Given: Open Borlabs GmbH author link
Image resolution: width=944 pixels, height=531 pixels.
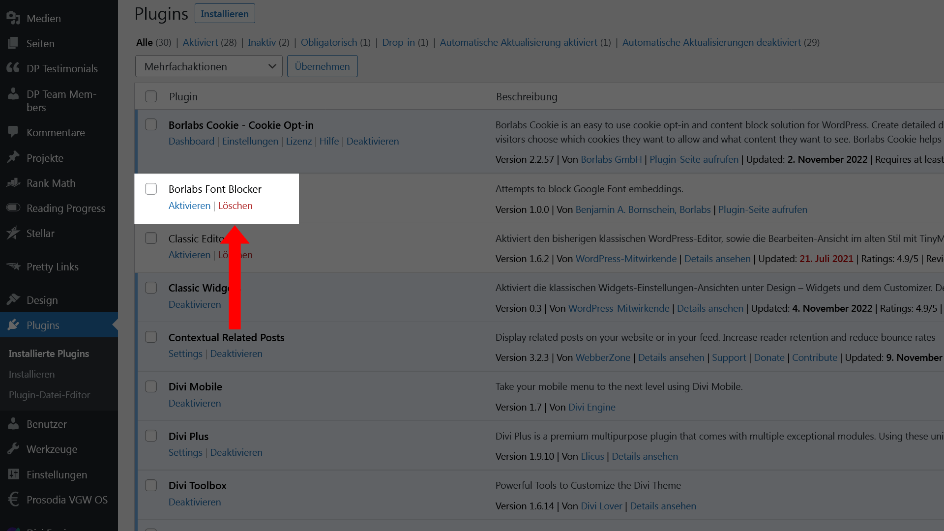Looking at the screenshot, I should [x=611, y=159].
